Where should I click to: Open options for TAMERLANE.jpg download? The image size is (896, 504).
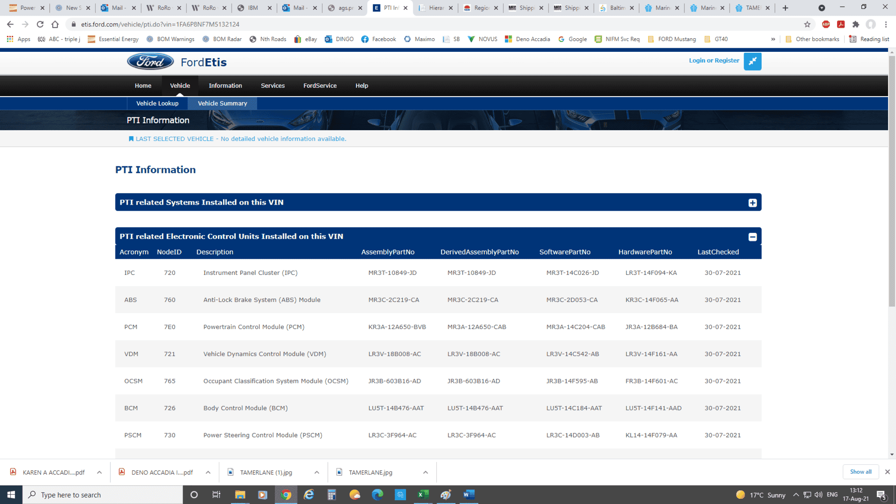[x=425, y=472]
